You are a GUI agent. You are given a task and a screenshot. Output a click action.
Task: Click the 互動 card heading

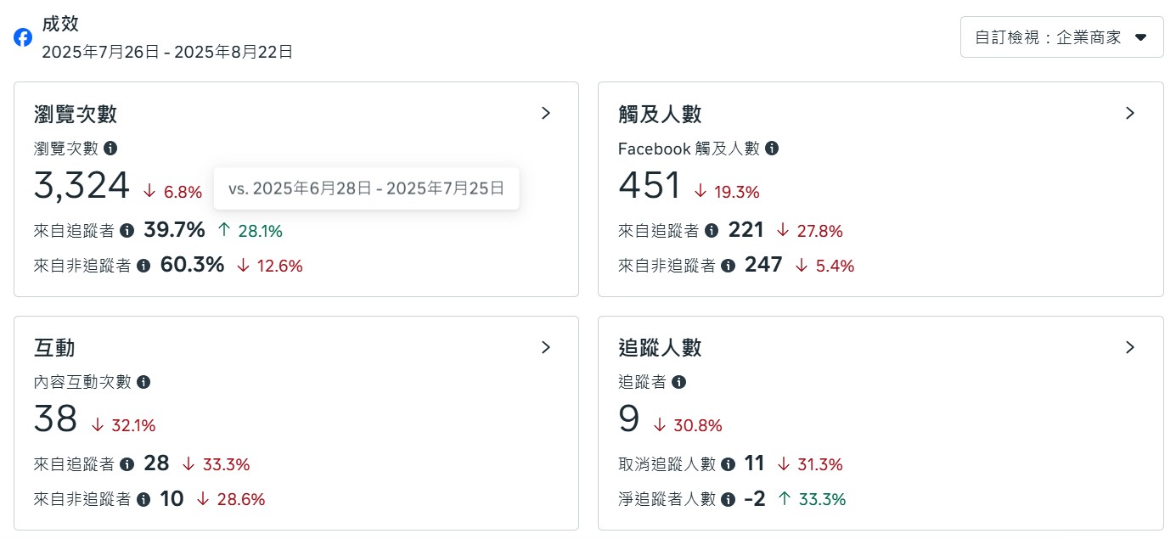(x=54, y=348)
